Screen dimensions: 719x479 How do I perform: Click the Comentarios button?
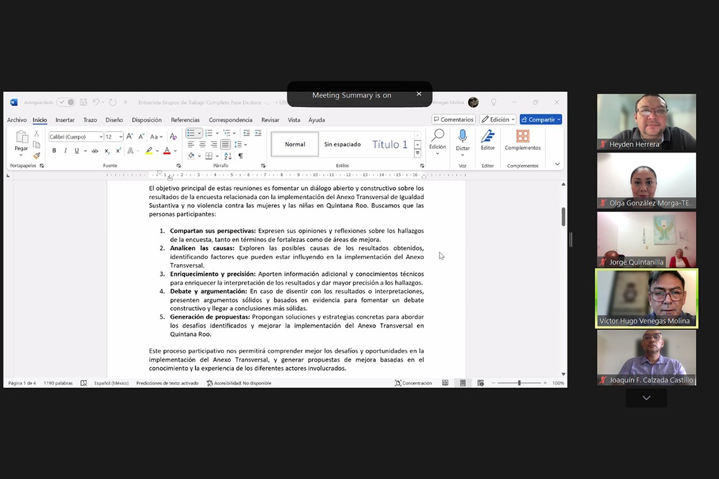(453, 120)
